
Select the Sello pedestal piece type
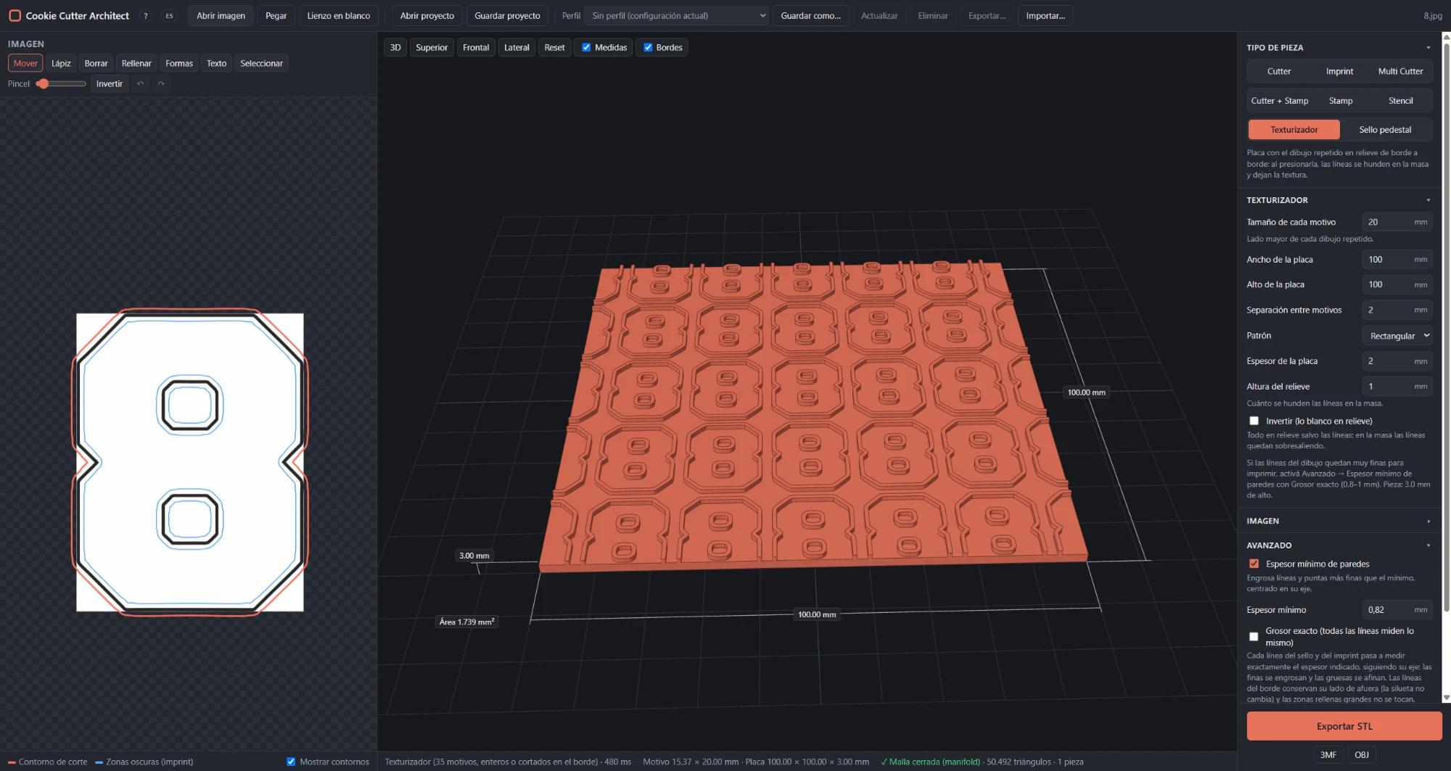tap(1385, 130)
